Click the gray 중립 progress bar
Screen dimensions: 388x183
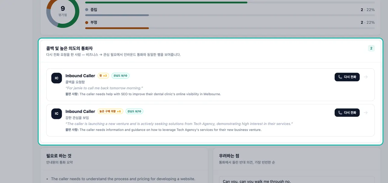pos(230,15)
